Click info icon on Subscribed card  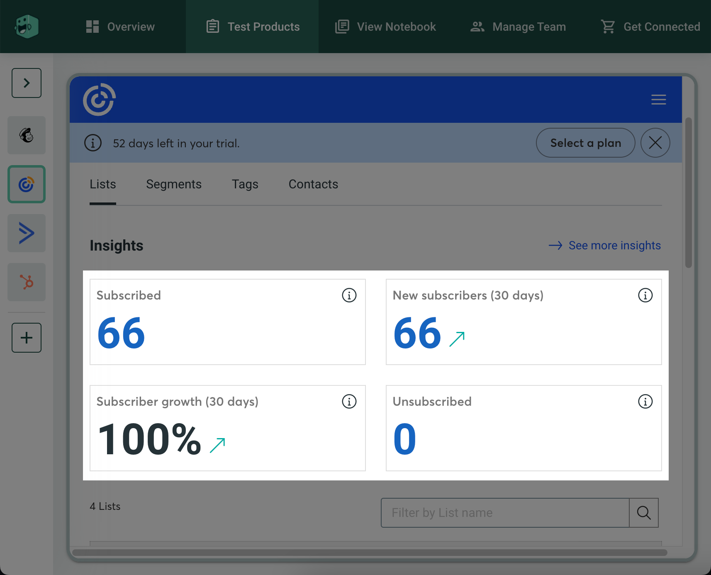point(349,295)
